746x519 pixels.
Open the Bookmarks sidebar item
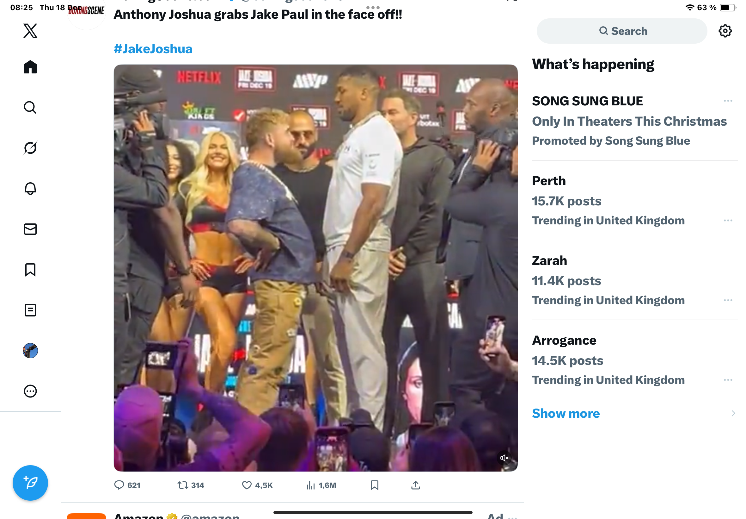(30, 270)
